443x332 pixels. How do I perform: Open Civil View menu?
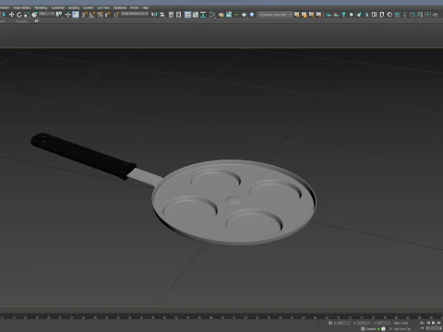[103, 7]
